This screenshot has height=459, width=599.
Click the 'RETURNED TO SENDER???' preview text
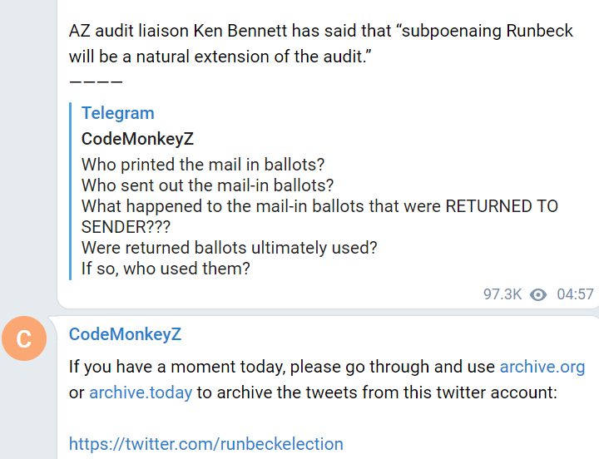[x=319, y=216]
